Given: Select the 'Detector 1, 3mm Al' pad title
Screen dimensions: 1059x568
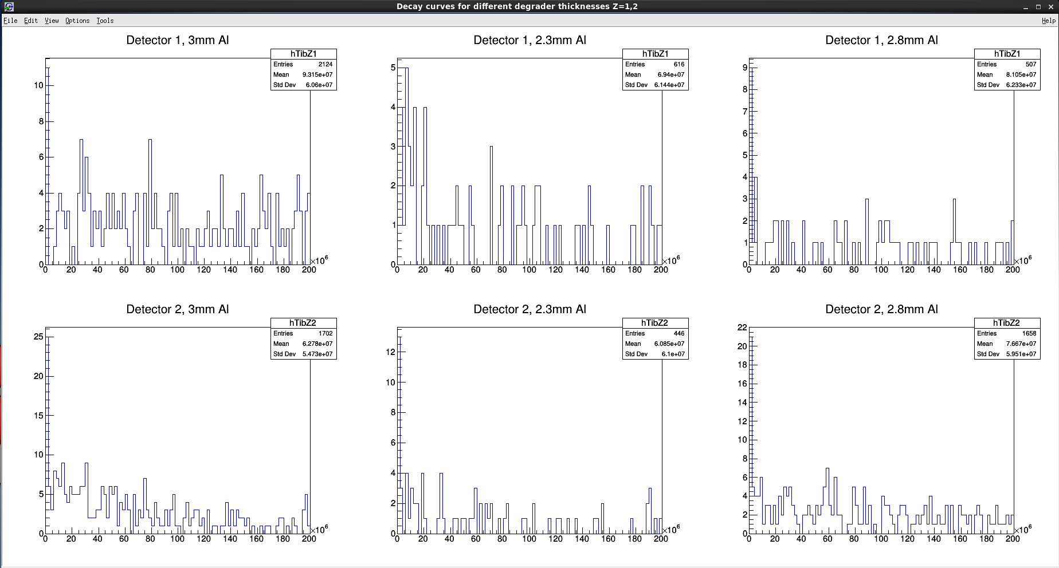Looking at the screenshot, I should [178, 40].
